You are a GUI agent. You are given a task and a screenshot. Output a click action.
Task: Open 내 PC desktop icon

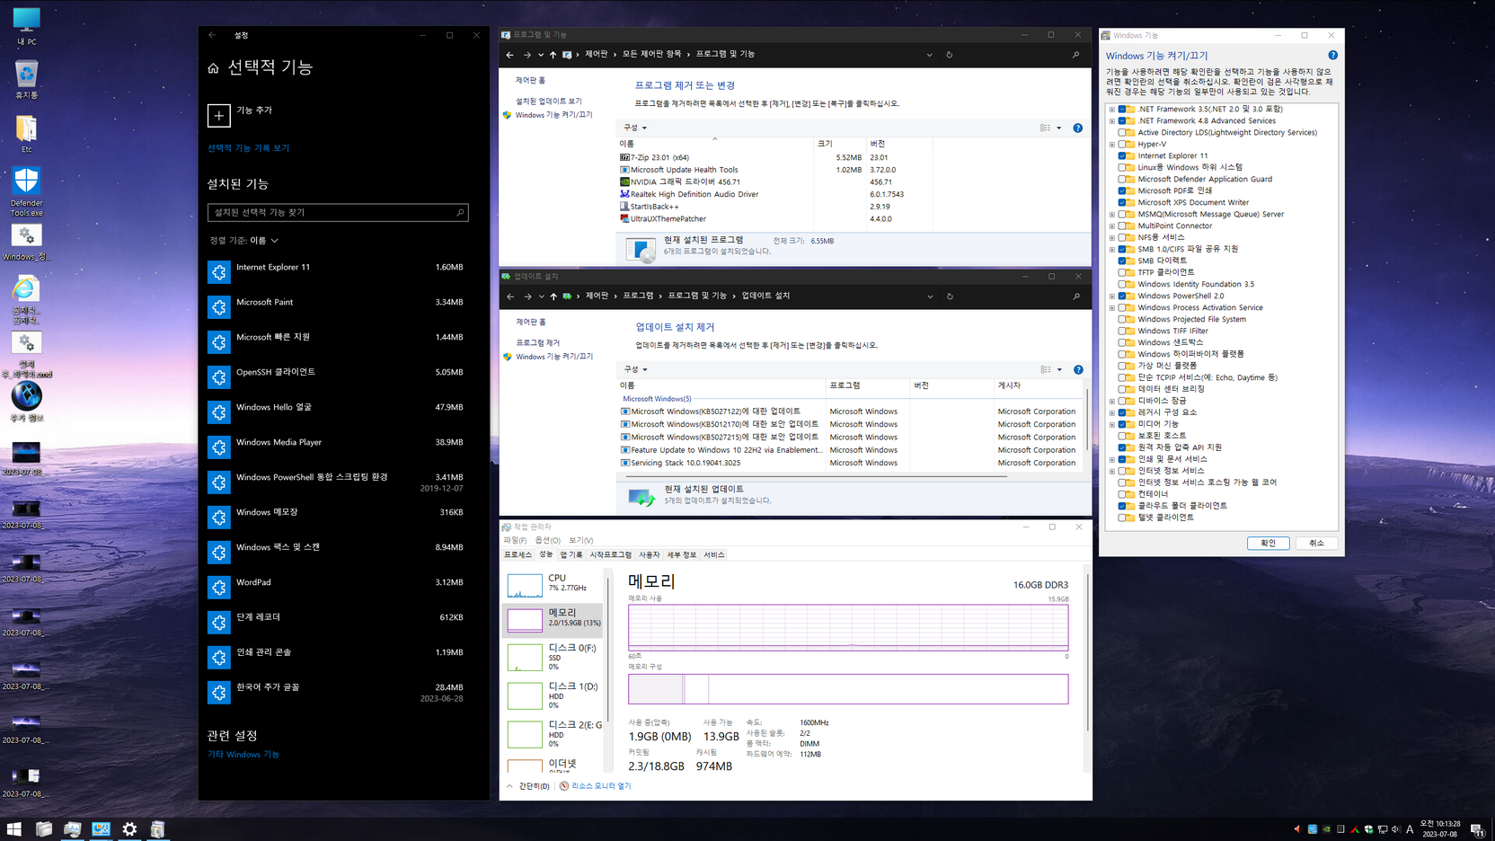pos(26,26)
